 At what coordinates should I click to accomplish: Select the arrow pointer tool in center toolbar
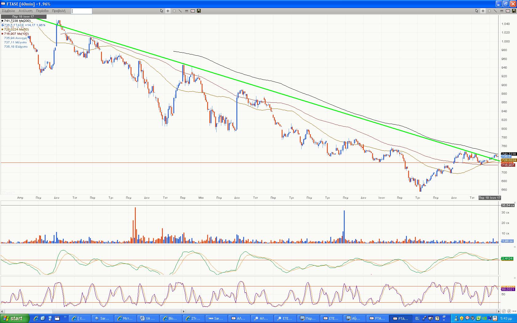point(162,11)
